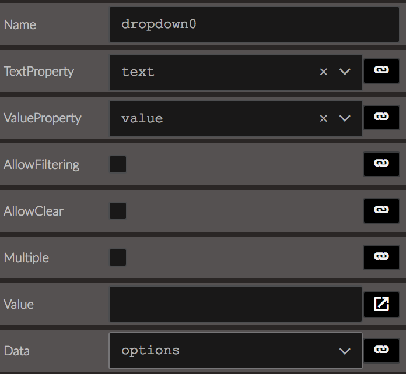Click the link icon in Multiple row
The width and height of the screenshot is (406, 374).
coord(381,257)
